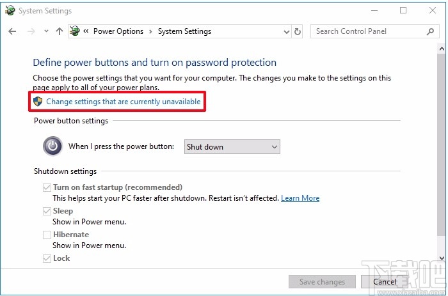Click the power button symbol icon

[53, 146]
